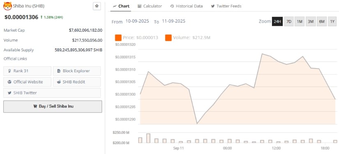Click the rank medal icon beside Rank 31
This screenshot has height=154, width=339.
coord(9,71)
